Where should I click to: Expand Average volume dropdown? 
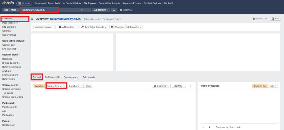tap(45, 27)
